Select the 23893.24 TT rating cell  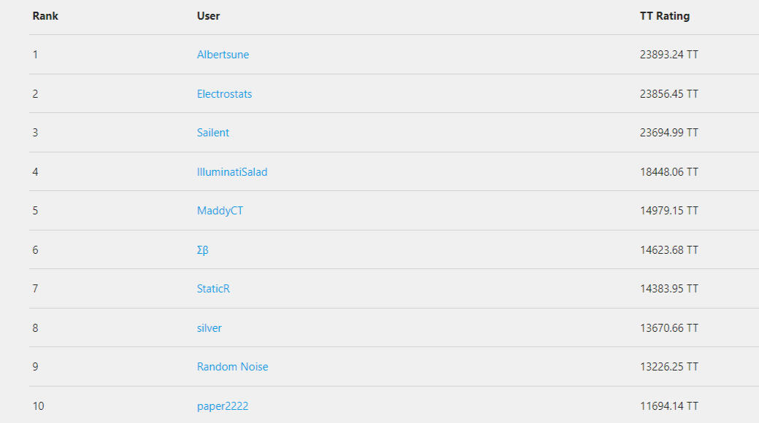669,55
